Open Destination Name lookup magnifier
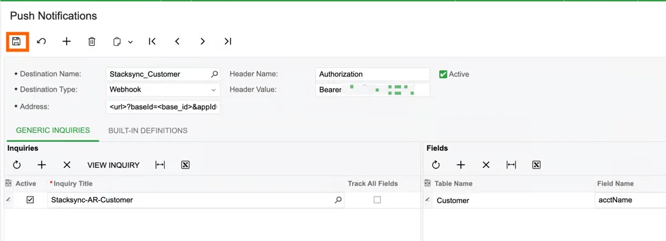Viewport: 666px width, 241px height. coord(215,74)
